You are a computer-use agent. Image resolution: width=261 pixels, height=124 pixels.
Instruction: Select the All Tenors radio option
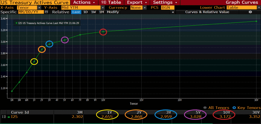[205, 108]
